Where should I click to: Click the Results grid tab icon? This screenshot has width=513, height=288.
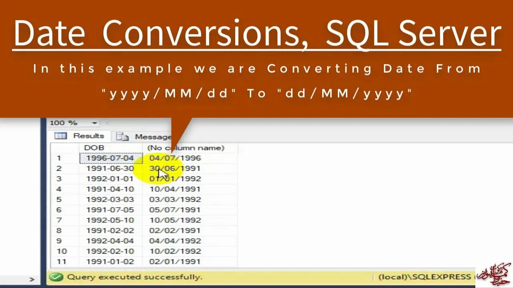pyautogui.click(x=61, y=136)
